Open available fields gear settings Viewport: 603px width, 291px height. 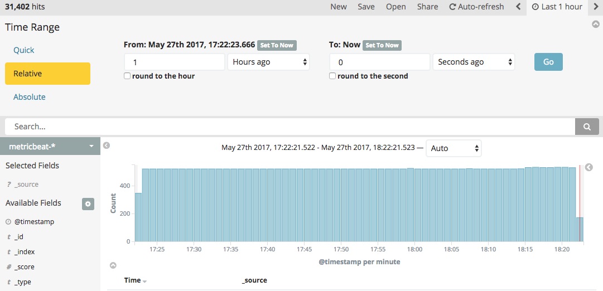(88, 204)
